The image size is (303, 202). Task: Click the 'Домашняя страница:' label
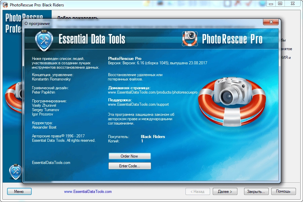129,88
